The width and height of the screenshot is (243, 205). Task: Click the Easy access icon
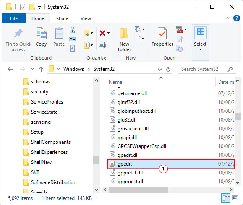(x=138, y=39)
